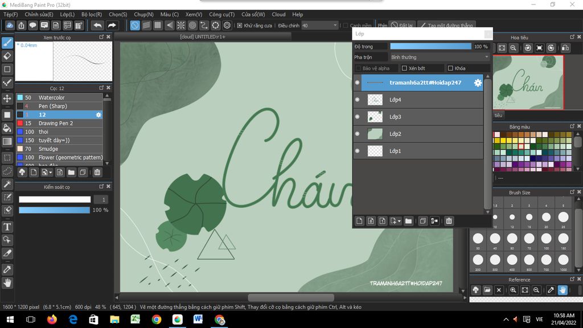This screenshot has height=328, width=583.
Task: Enable parallel lines snap guide
Action: click(146, 25)
